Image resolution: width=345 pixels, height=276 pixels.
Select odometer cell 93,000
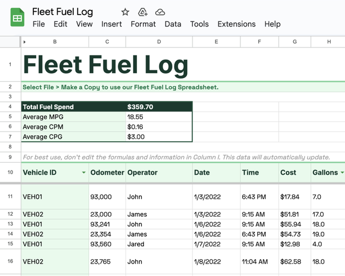tap(107, 197)
